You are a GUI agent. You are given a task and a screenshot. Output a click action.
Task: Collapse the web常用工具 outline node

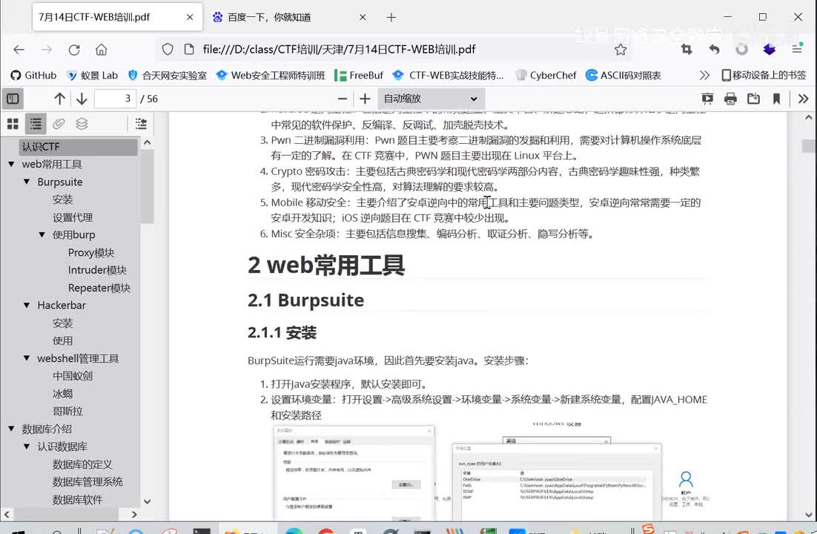[11, 164]
